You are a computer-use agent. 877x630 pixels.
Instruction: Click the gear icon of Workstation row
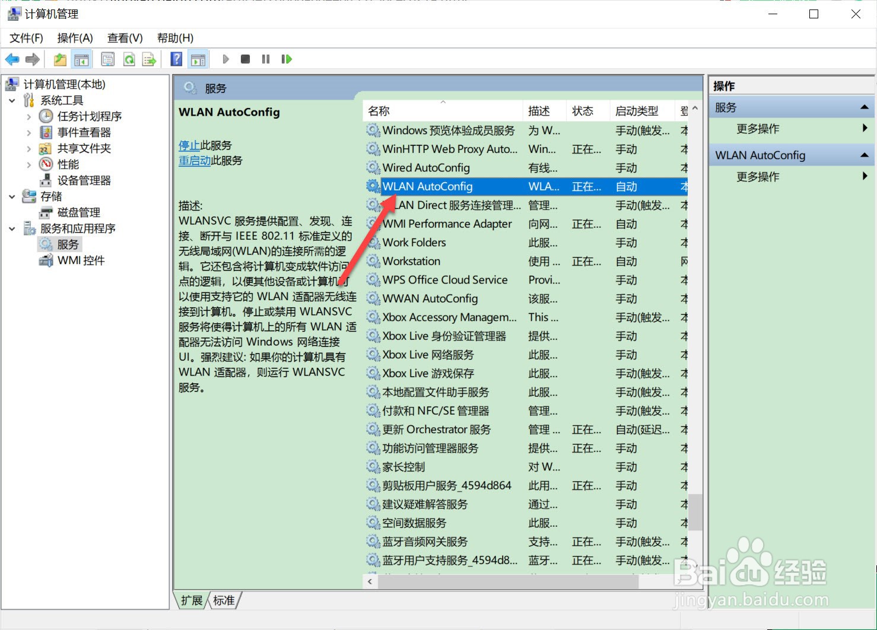(x=373, y=261)
